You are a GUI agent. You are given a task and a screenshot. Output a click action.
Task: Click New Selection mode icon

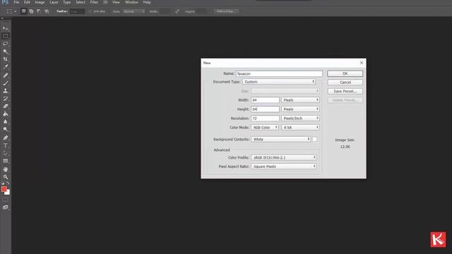click(x=24, y=11)
